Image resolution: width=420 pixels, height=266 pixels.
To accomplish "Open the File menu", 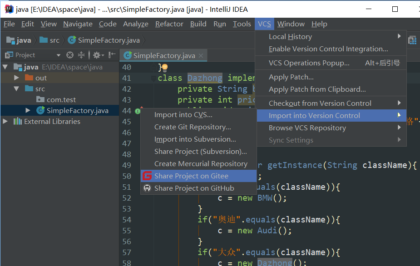I will pyautogui.click(x=9, y=24).
